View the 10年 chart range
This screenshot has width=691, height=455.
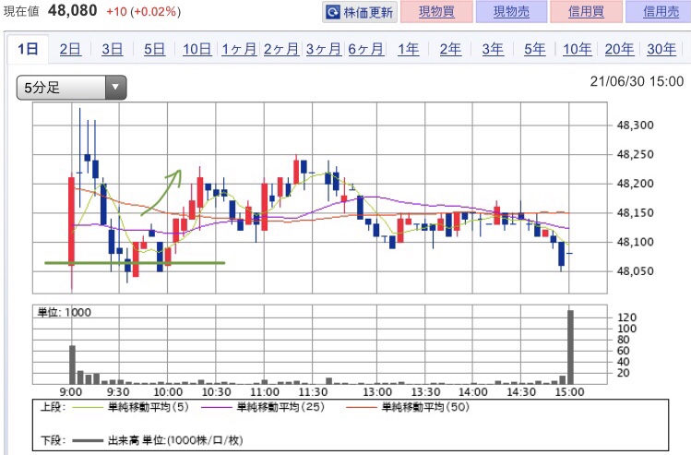(x=577, y=50)
